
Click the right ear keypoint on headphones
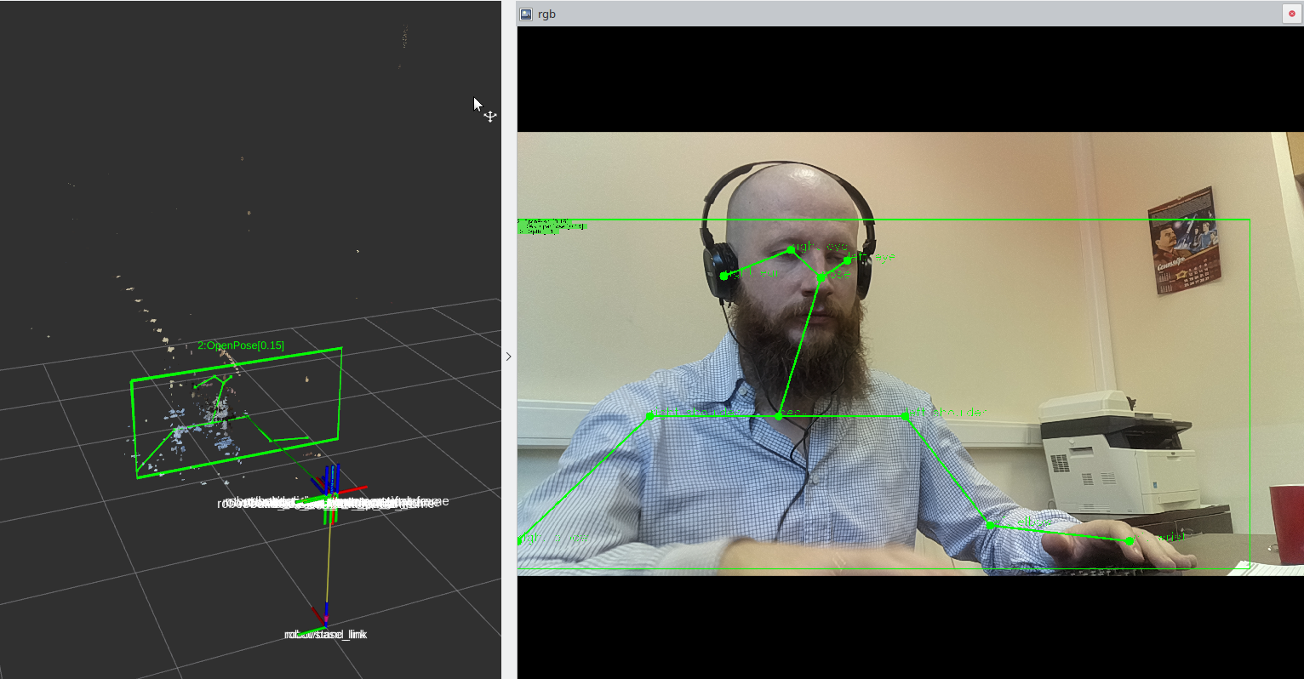point(723,276)
